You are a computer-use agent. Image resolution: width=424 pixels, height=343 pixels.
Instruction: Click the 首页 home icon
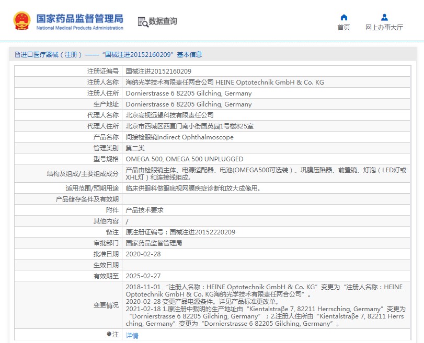tap(343, 18)
